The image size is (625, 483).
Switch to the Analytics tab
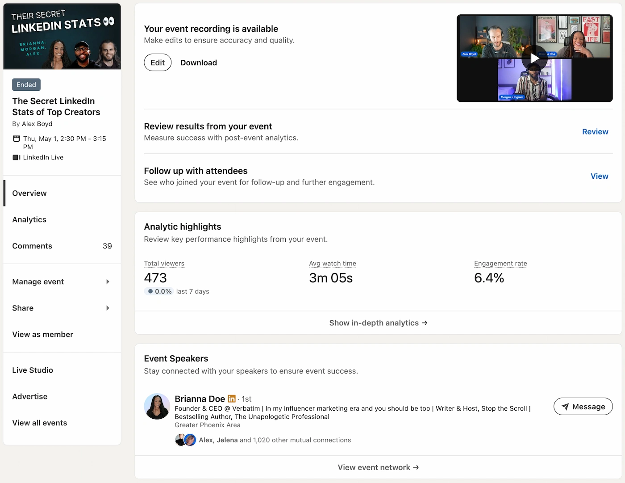click(29, 219)
